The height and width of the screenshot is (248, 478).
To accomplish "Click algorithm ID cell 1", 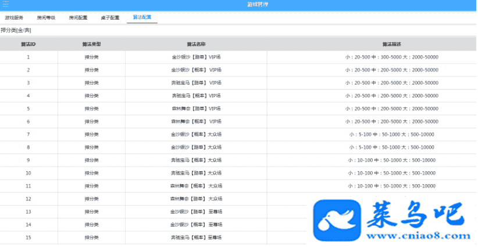I will (28, 57).
